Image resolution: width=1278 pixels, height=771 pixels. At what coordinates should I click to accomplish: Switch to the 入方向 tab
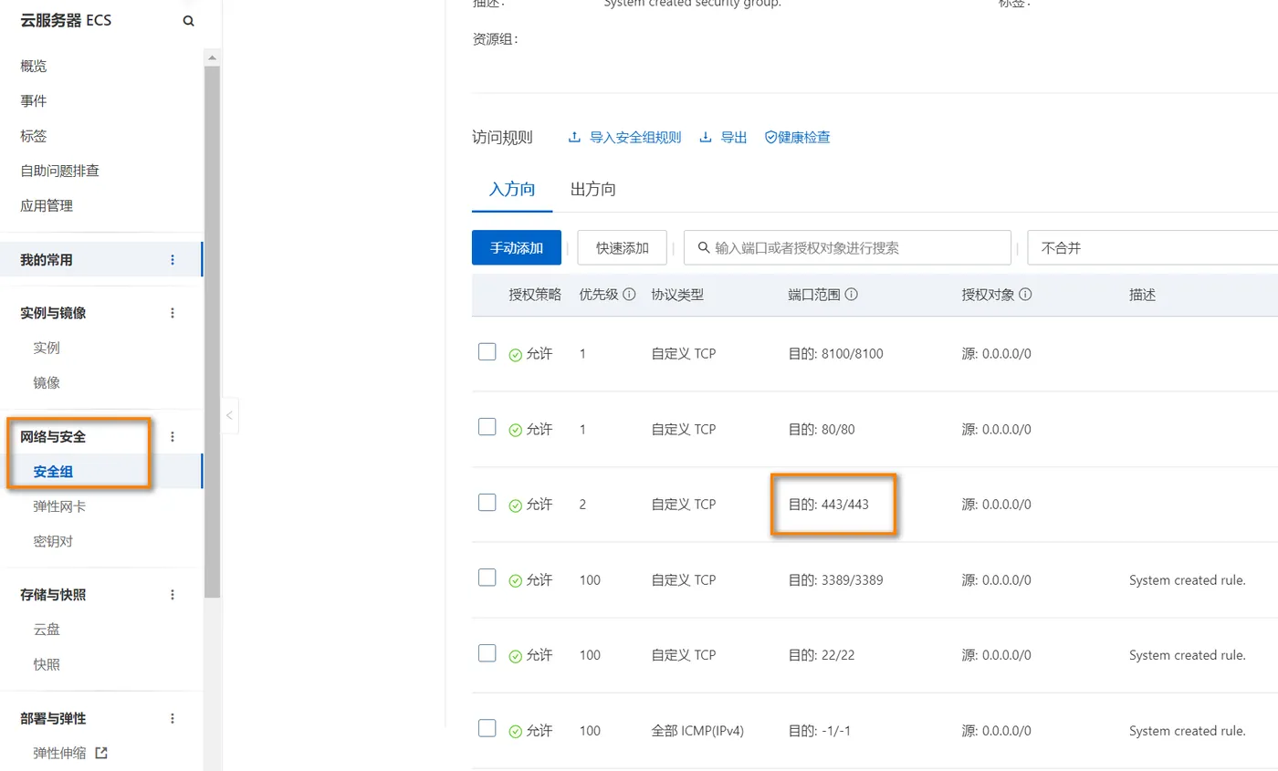pos(512,190)
